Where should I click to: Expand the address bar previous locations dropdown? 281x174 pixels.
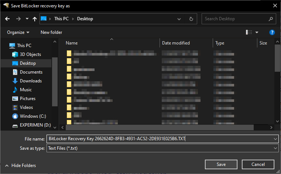tap(179, 19)
